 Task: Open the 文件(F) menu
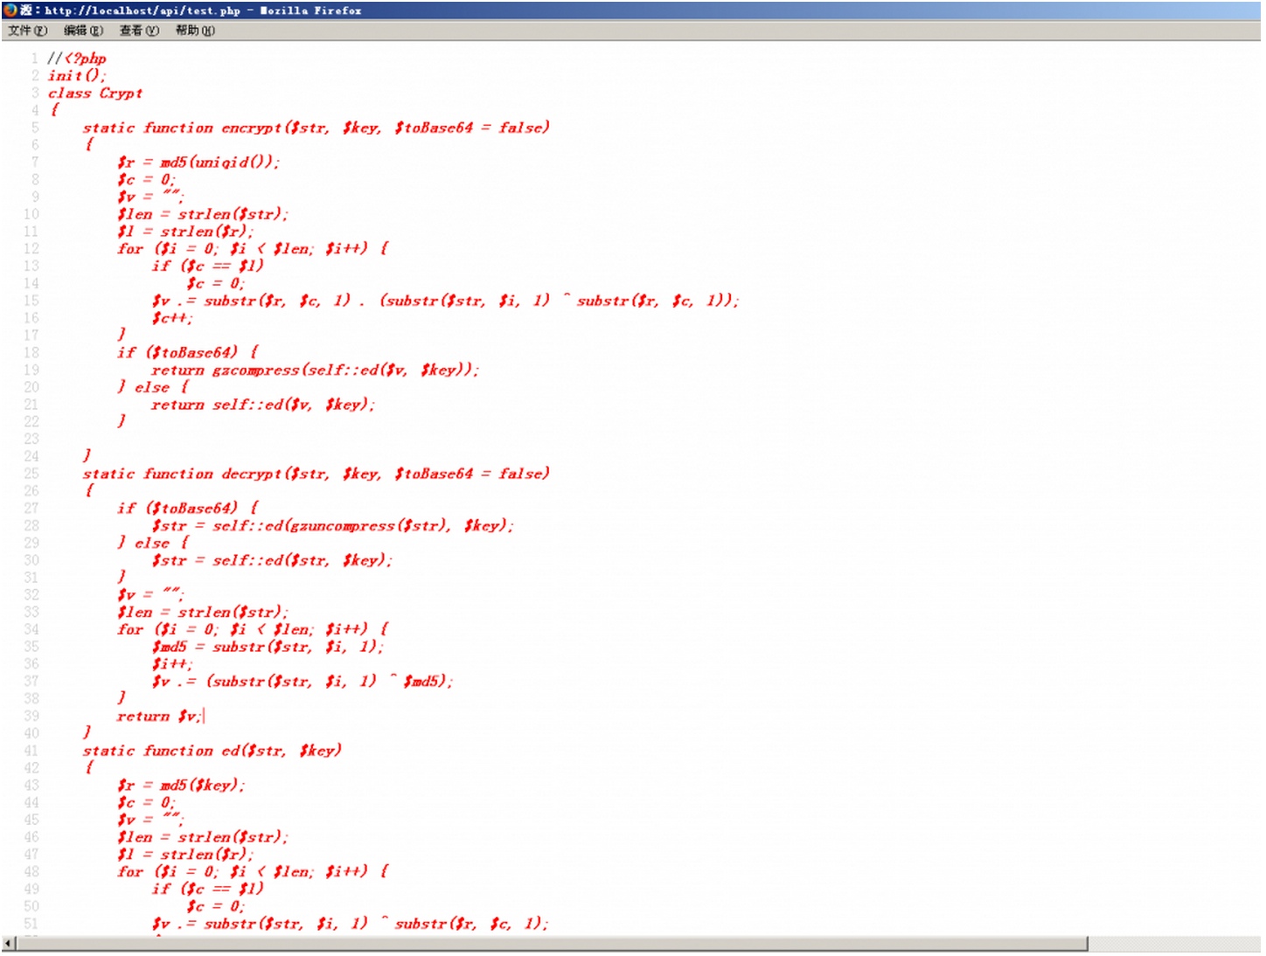coord(27,31)
